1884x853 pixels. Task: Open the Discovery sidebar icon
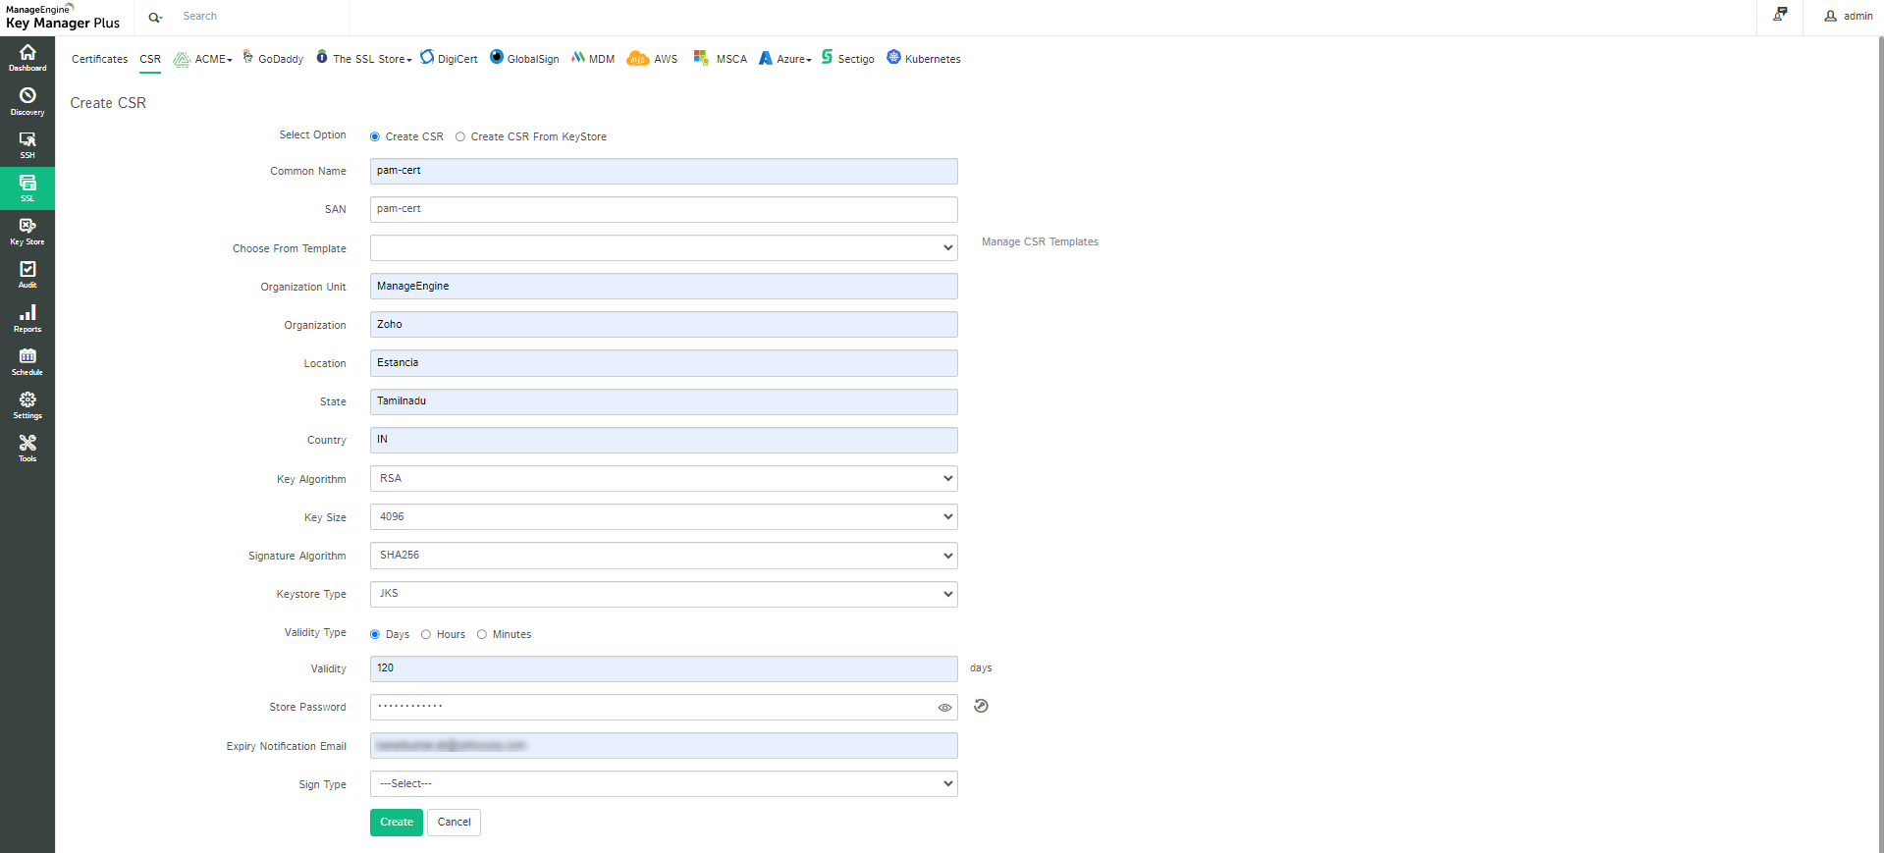coord(27,101)
